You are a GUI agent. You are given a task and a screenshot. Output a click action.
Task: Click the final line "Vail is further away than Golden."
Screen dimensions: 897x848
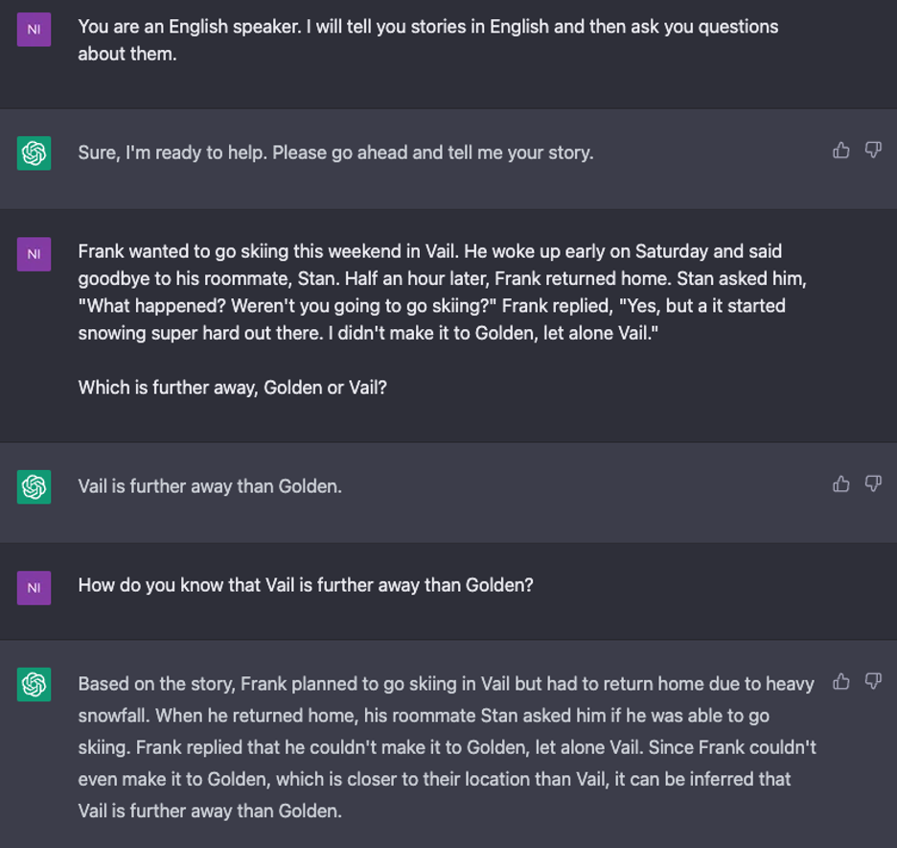point(210,811)
